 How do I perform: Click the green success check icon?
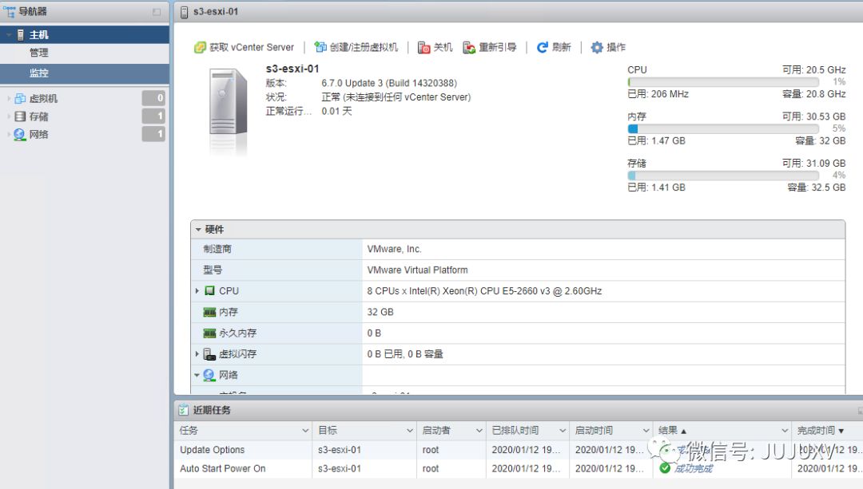(x=665, y=468)
